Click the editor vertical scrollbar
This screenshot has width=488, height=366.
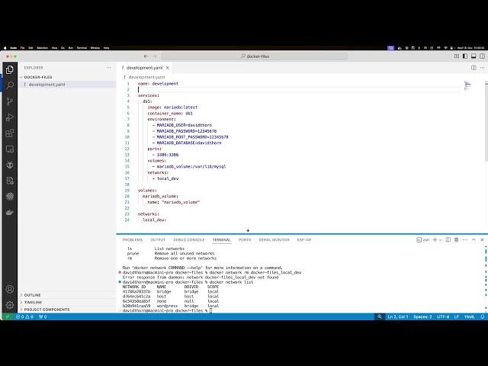click(486, 121)
